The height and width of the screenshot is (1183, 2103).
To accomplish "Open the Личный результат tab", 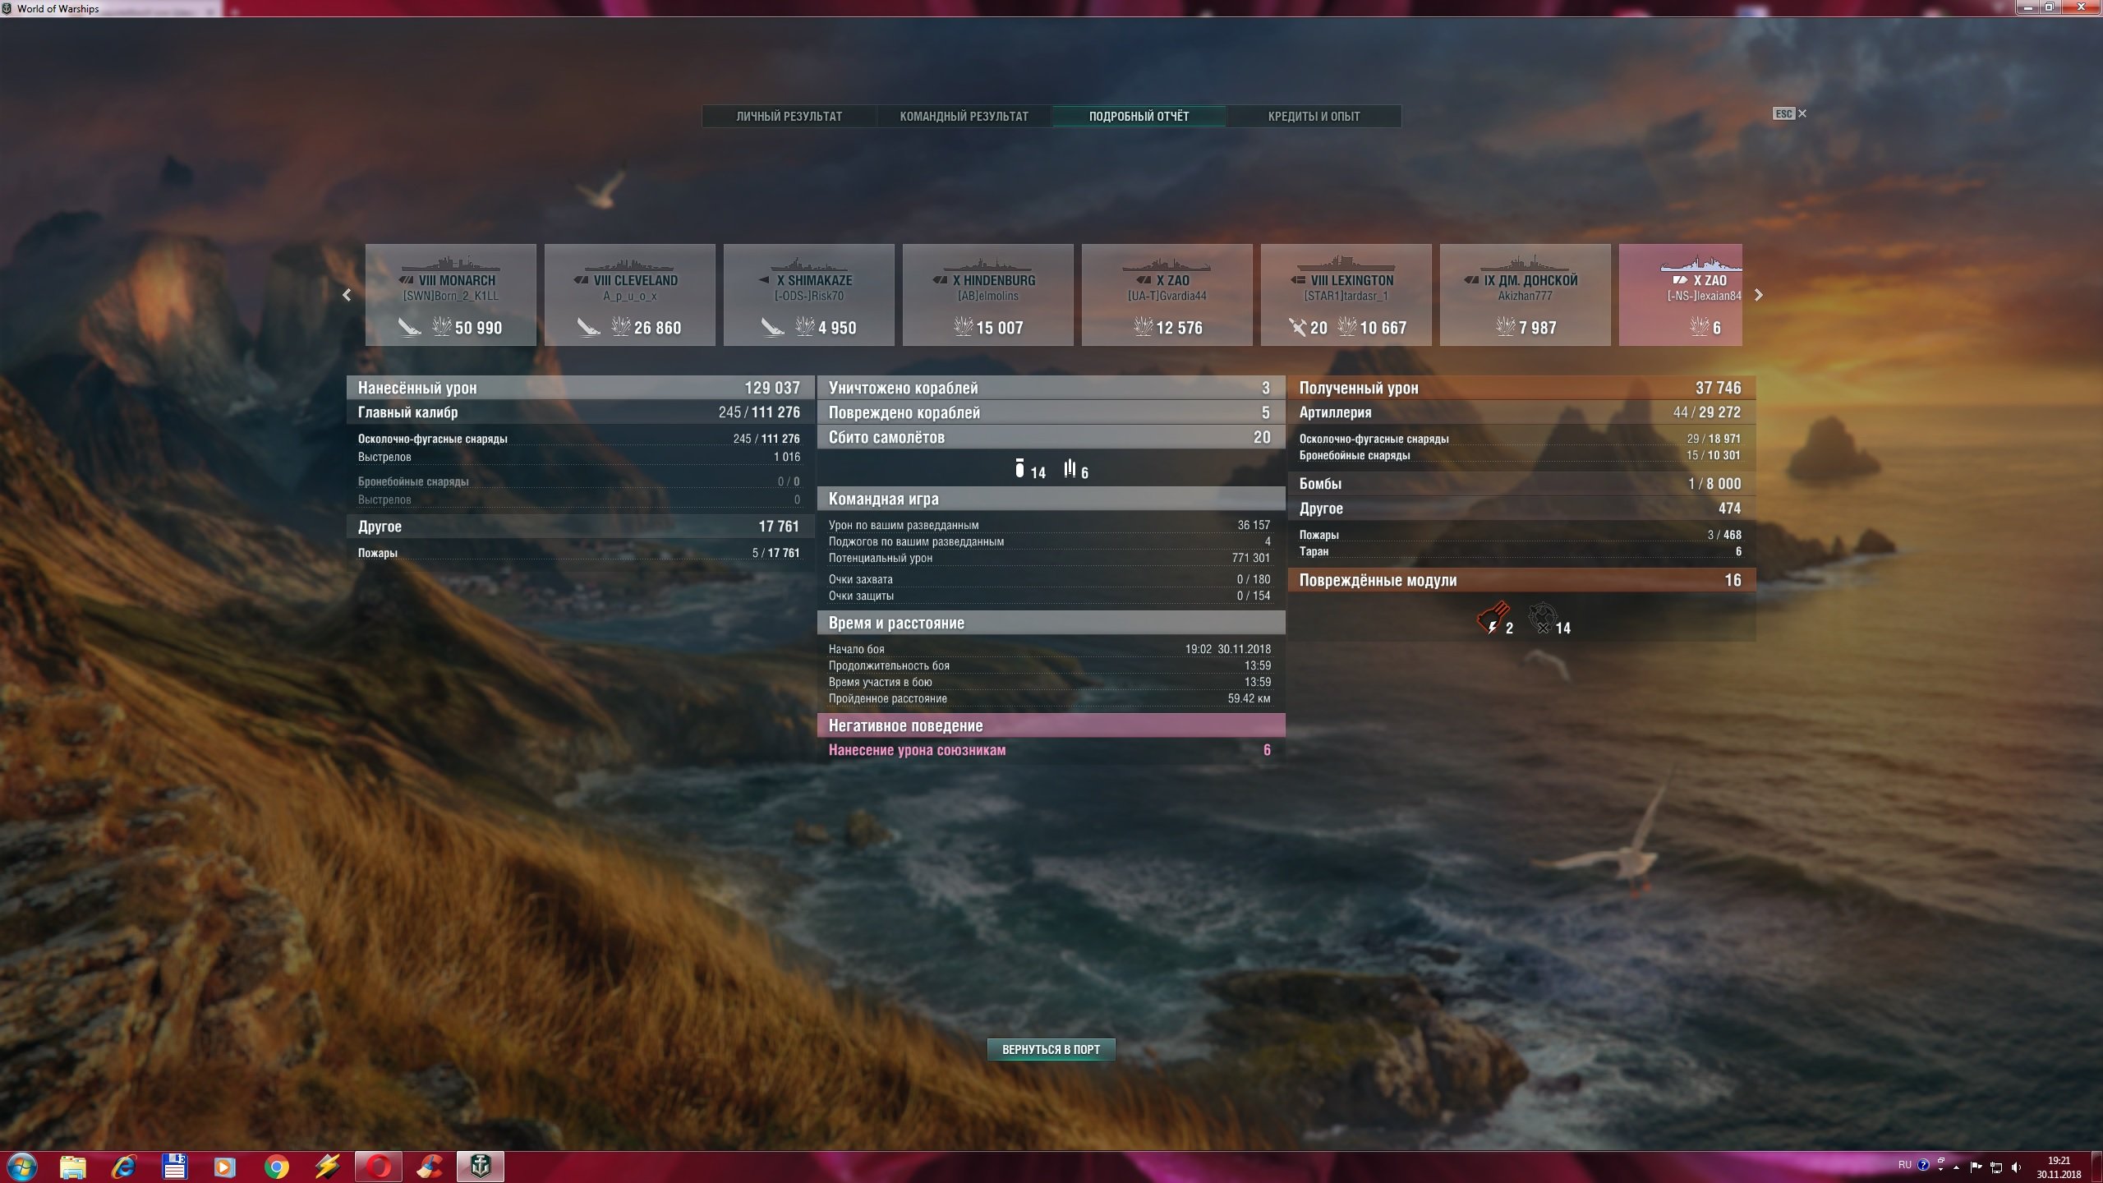I will (789, 116).
